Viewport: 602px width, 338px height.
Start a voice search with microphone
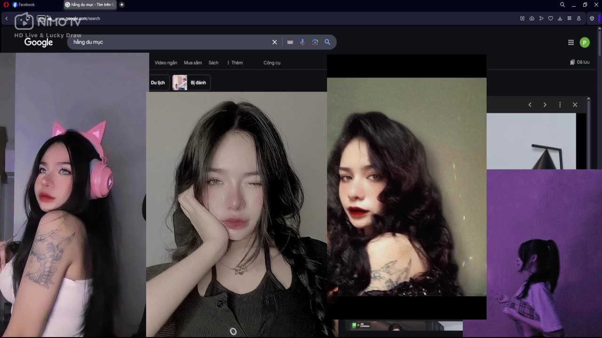pyautogui.click(x=302, y=42)
